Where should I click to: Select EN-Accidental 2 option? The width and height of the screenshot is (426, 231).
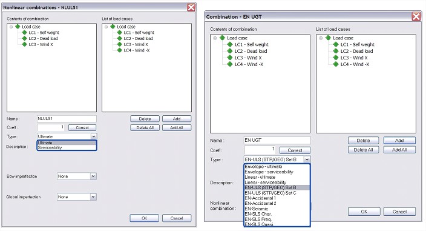(277, 203)
